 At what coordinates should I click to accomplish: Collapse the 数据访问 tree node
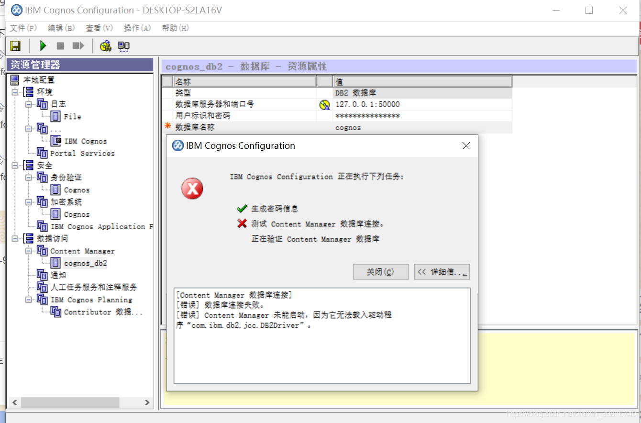tap(15, 238)
